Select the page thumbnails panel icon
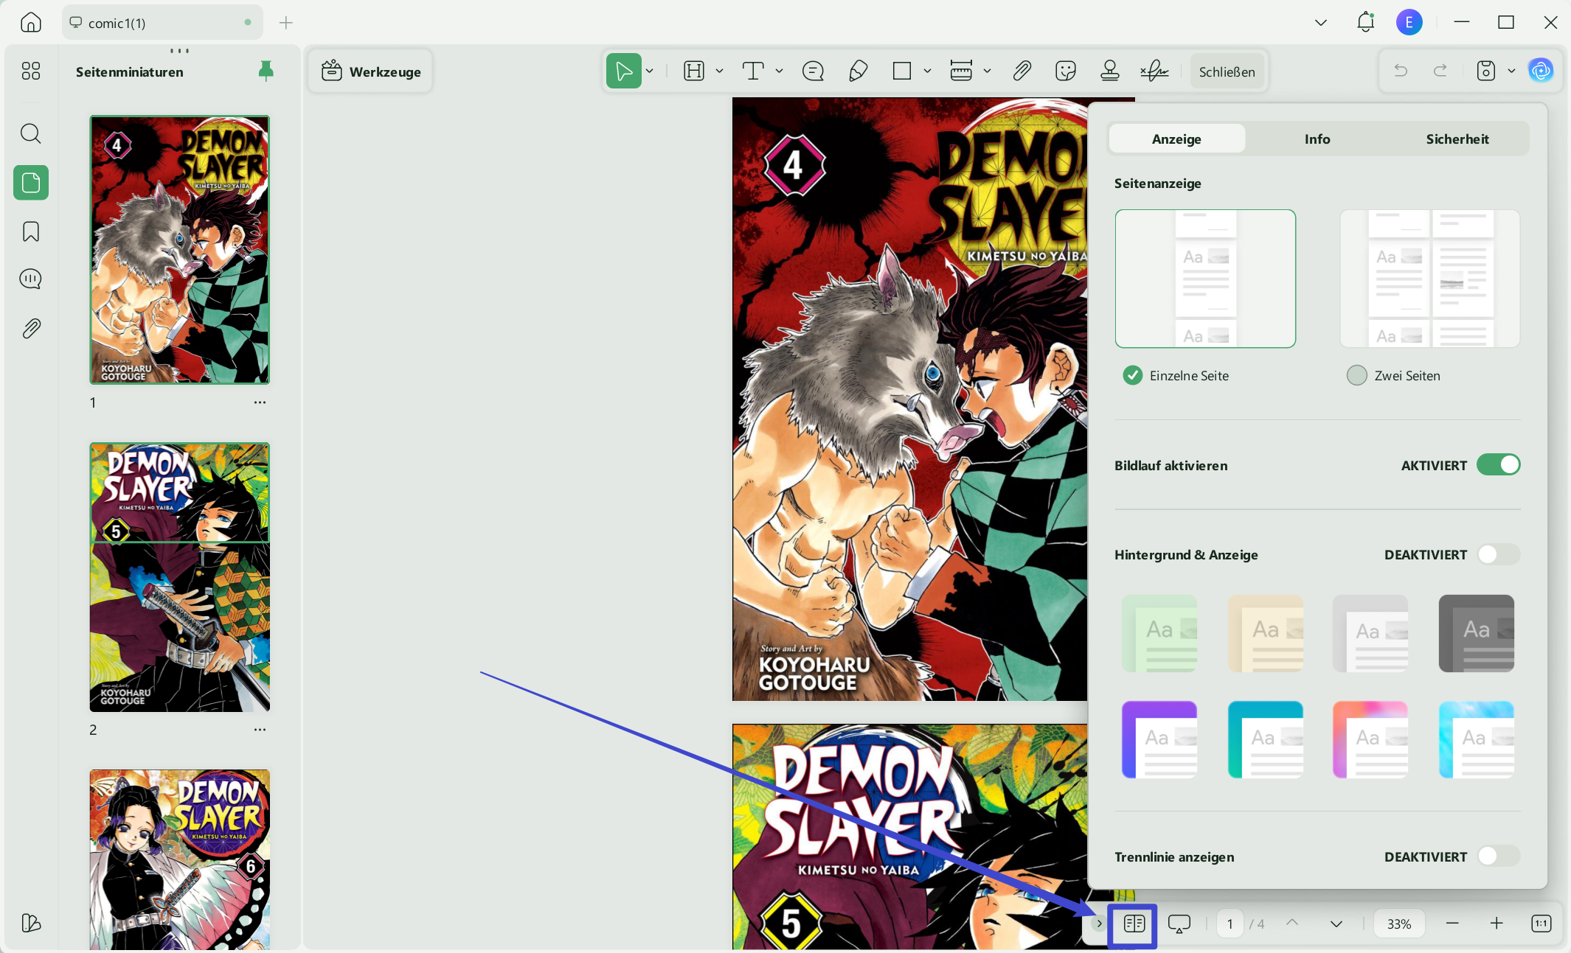1571x953 pixels. click(x=31, y=182)
